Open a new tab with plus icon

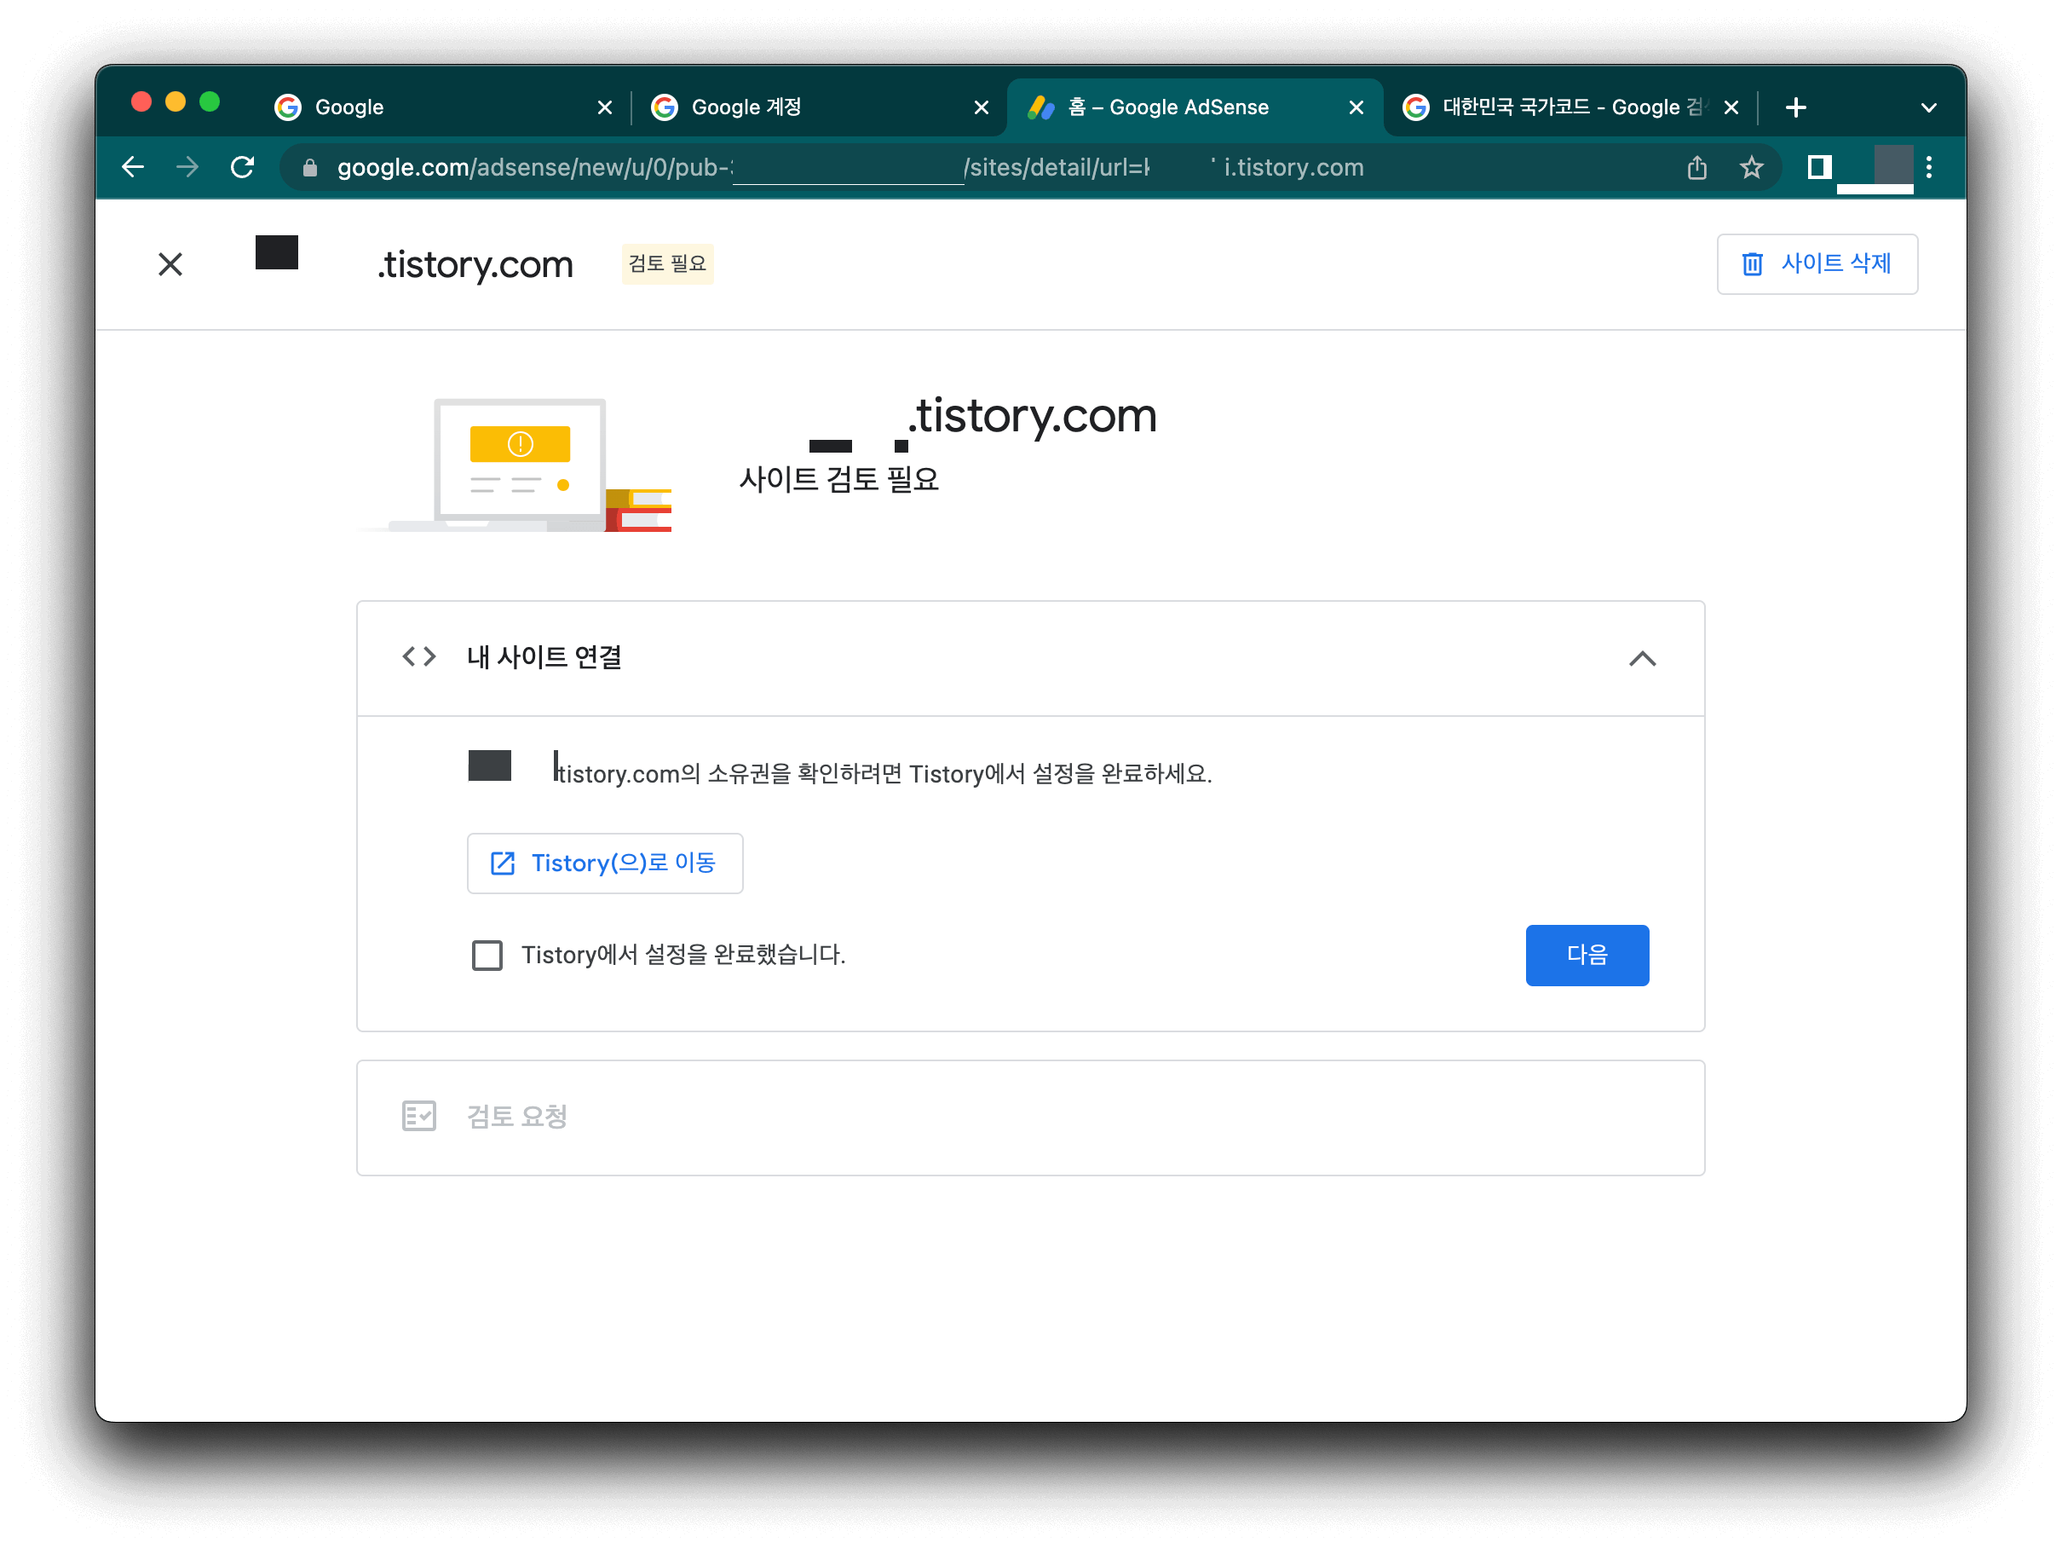tap(1795, 107)
